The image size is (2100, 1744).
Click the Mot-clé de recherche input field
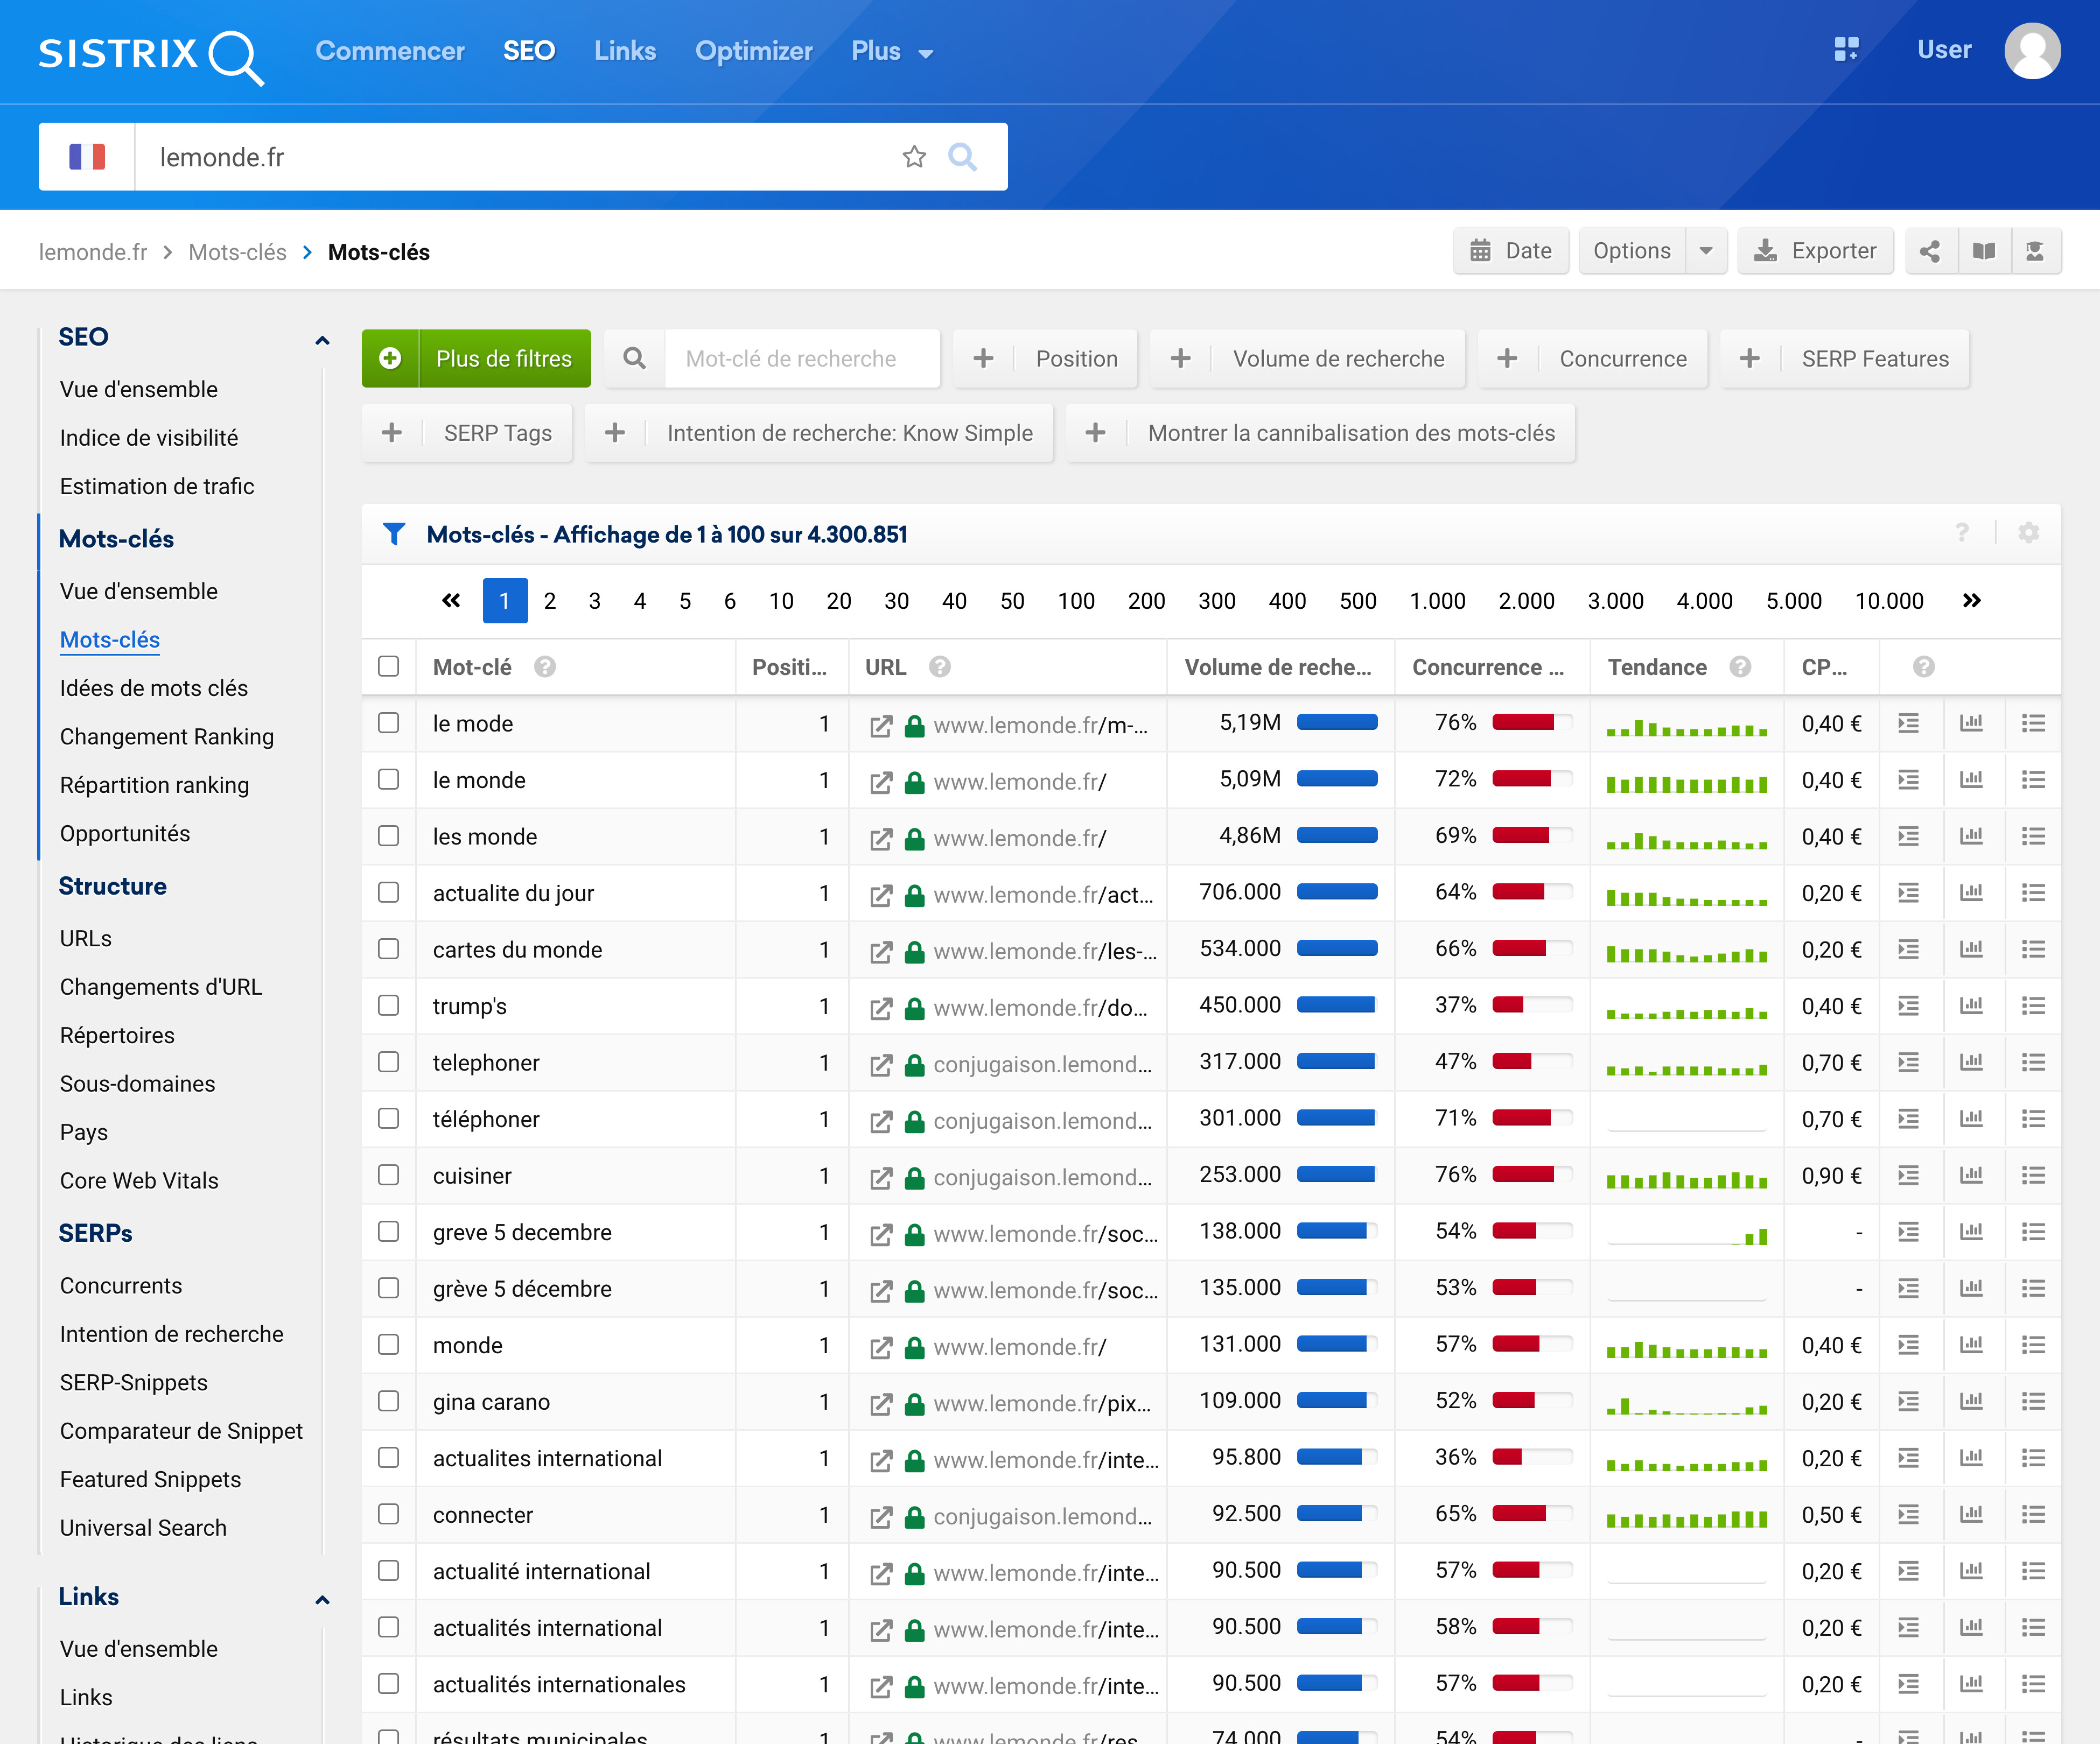(802, 359)
